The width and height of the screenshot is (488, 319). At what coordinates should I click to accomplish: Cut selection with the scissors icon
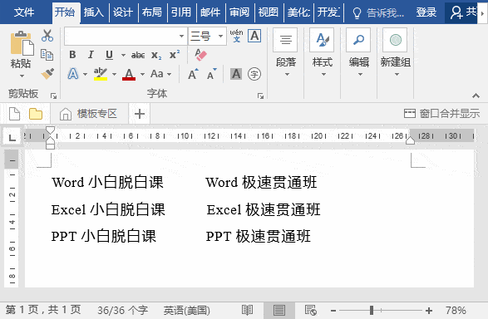[x=47, y=36]
